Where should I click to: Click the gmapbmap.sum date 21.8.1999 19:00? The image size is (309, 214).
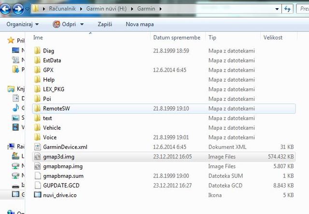coord(171,176)
